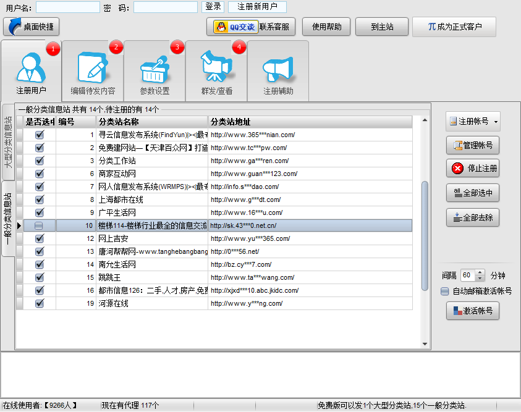Check row 10 楼梯114 checkbox
521x412 pixels.
click(x=39, y=225)
